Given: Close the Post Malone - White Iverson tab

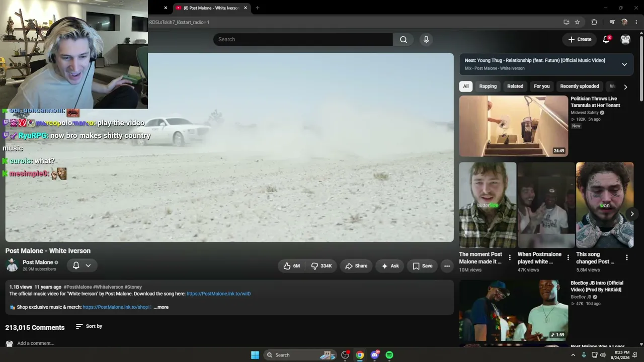Looking at the screenshot, I should pyautogui.click(x=246, y=8).
